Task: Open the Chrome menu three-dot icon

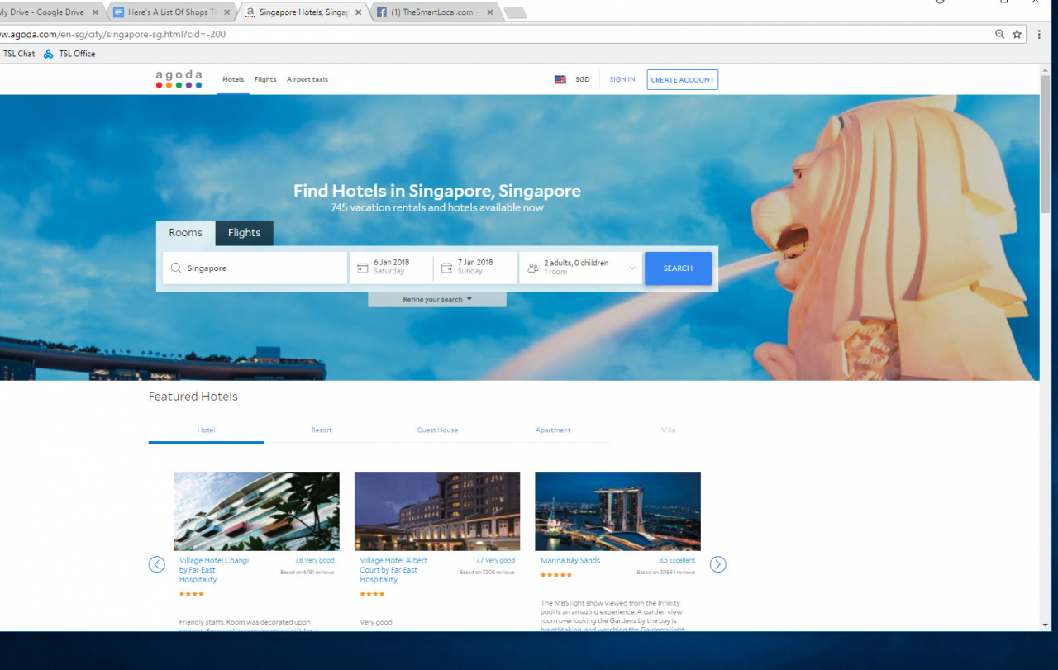Action: coord(1038,35)
